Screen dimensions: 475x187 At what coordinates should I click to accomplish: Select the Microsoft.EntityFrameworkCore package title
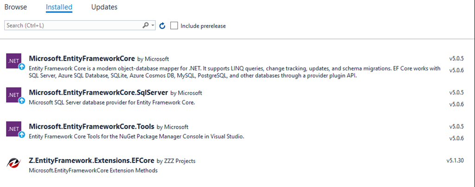pyautogui.click(x=82, y=59)
